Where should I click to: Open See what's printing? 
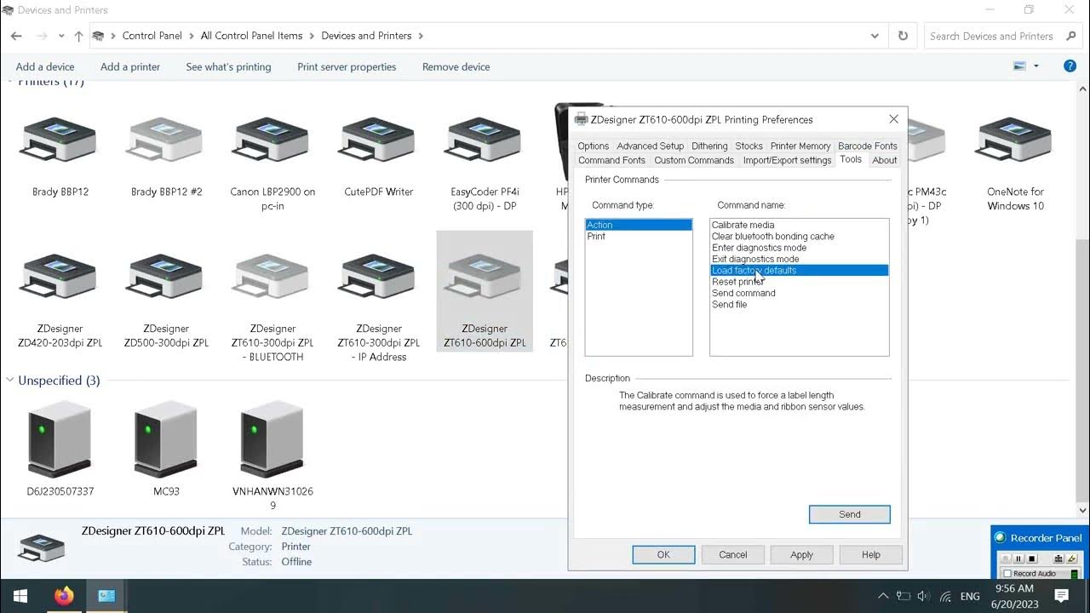coord(228,66)
